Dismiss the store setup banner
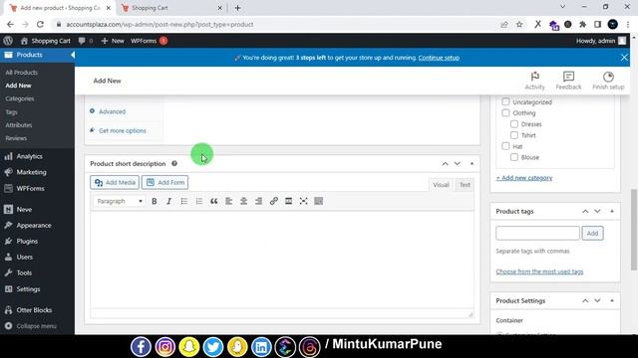 (x=624, y=58)
